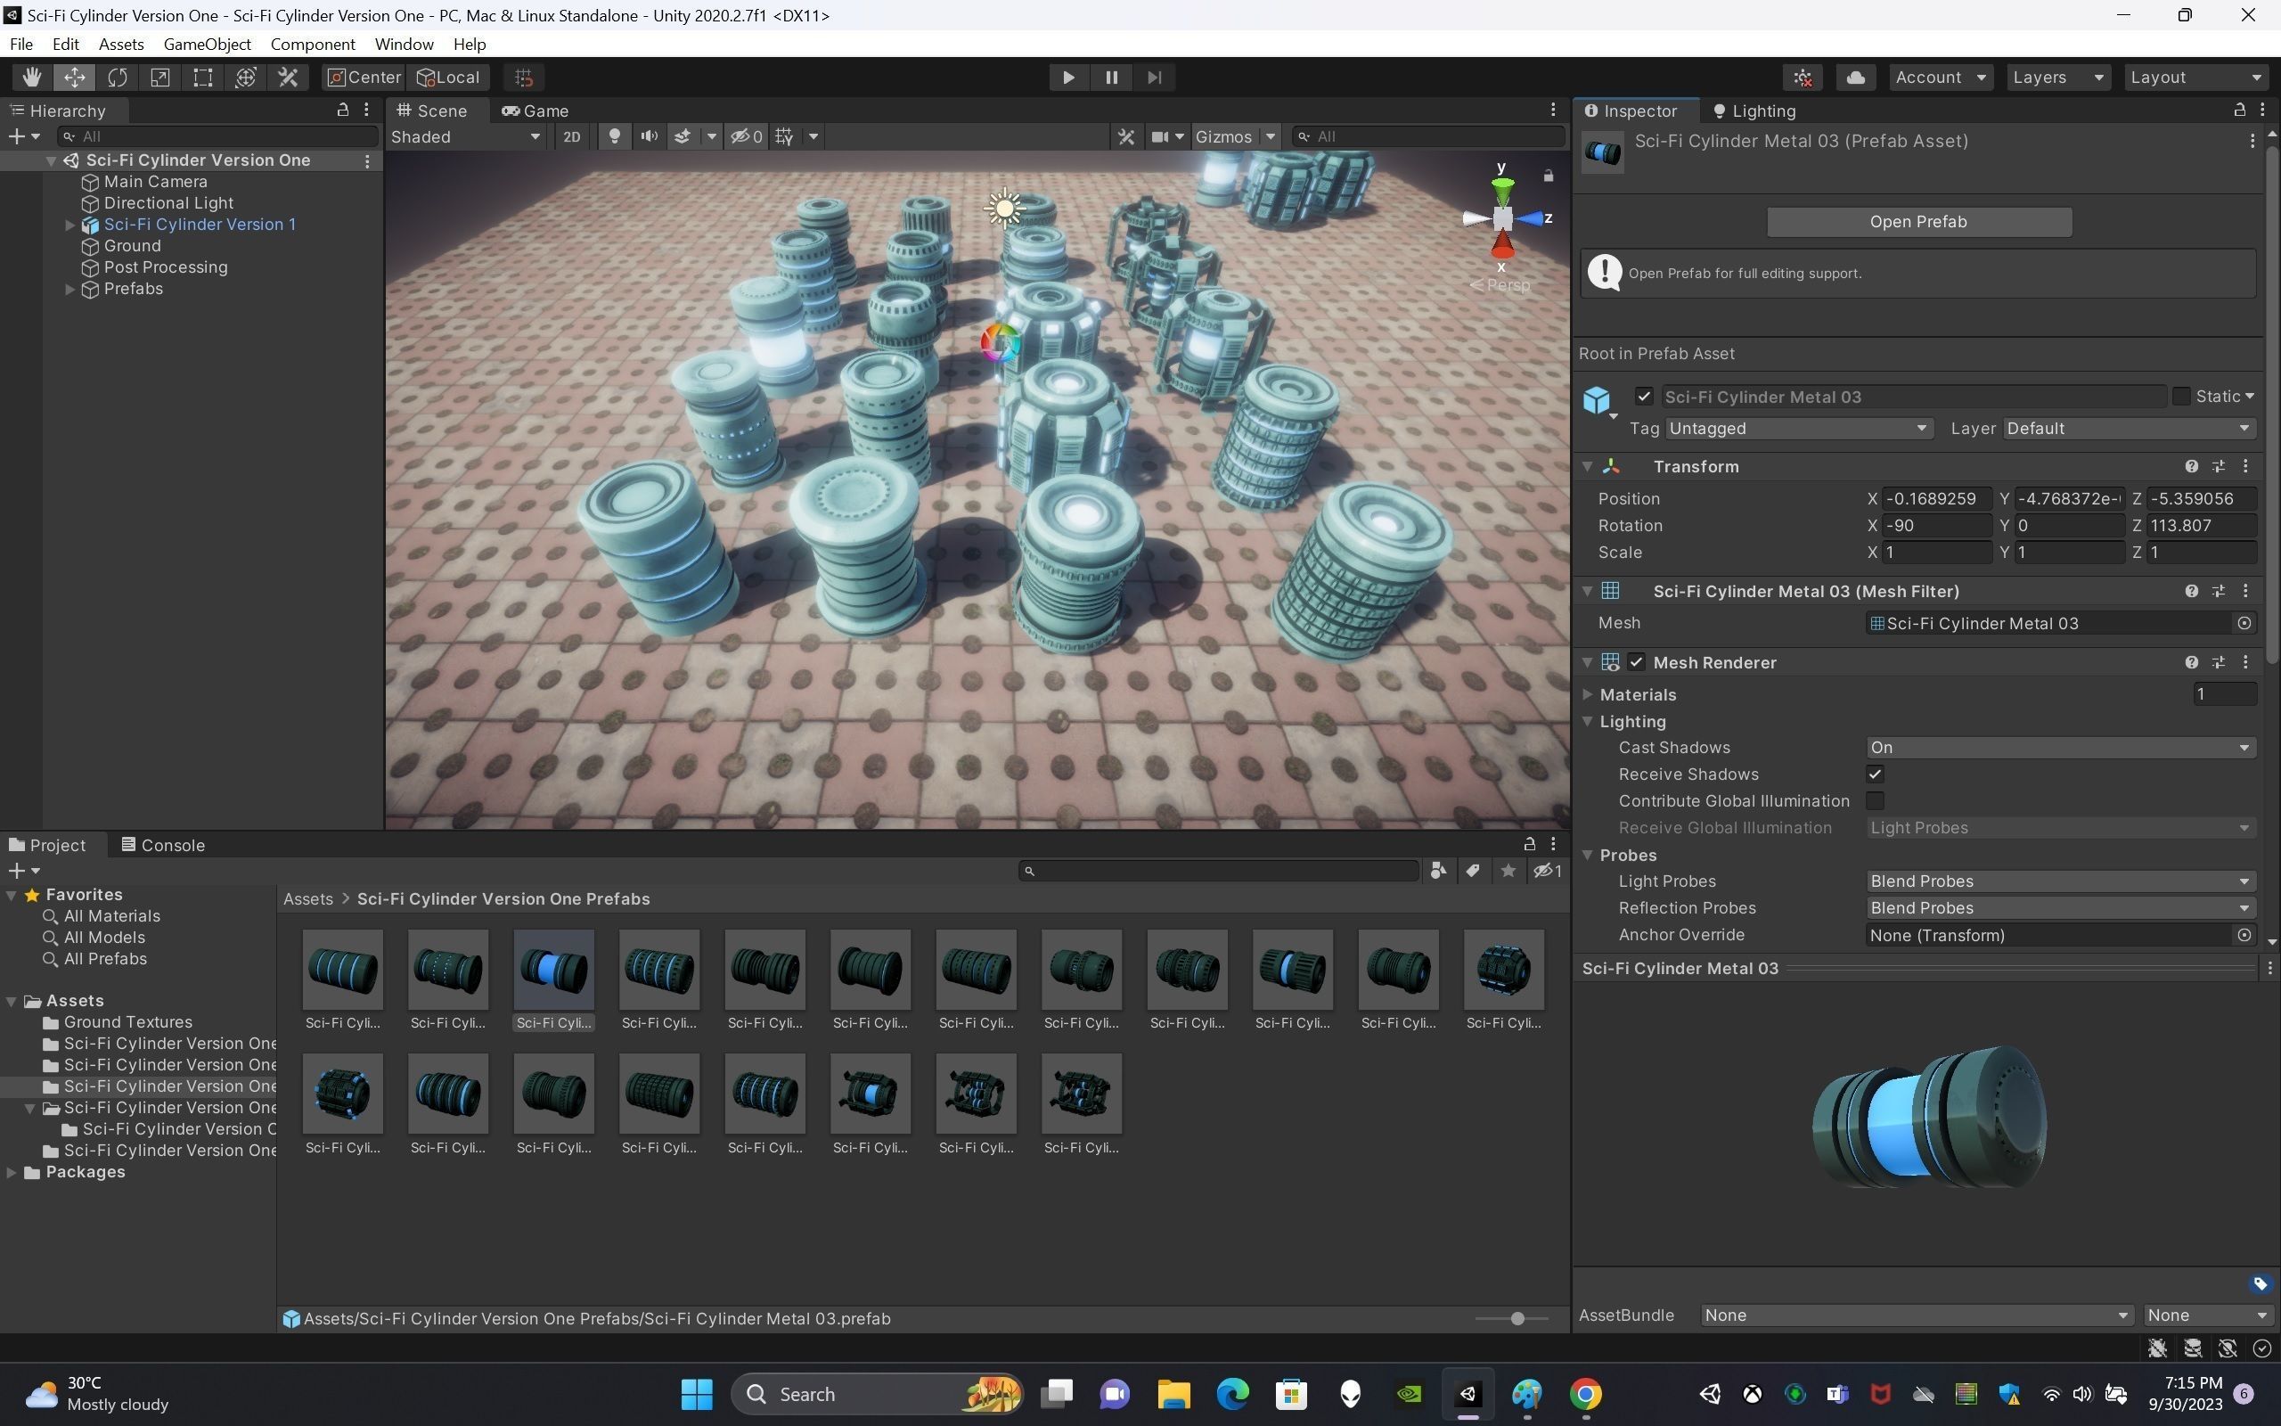Select the Hand tool in toolbar
Image resolution: width=2281 pixels, height=1426 pixels.
coord(31,78)
